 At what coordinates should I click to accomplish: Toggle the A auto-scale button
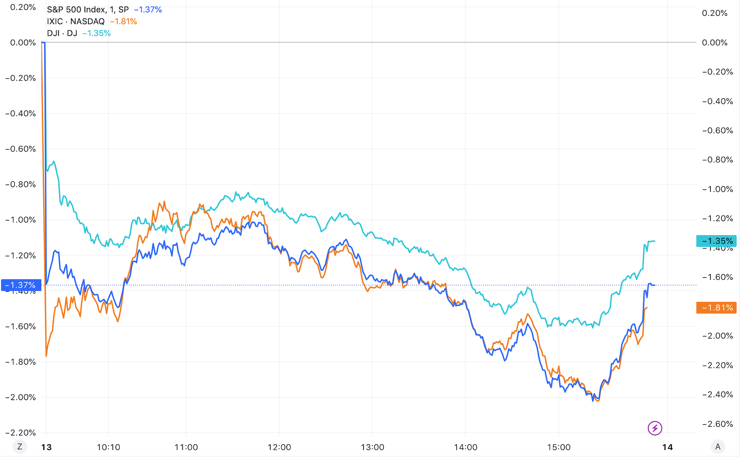(718, 447)
